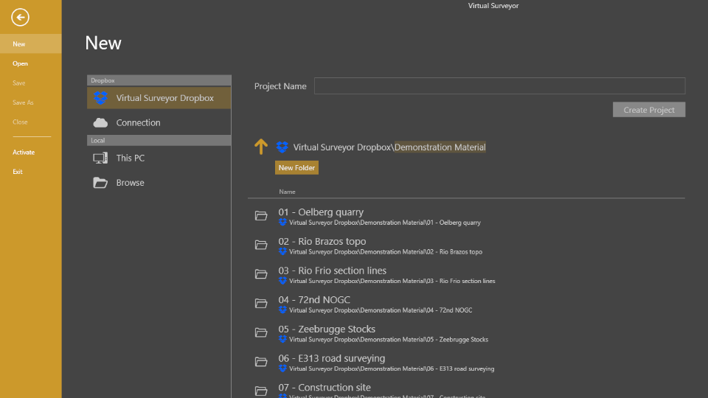Viewport: 708px width, 398px height.
Task: Click the Name column header
Action: coord(287,192)
